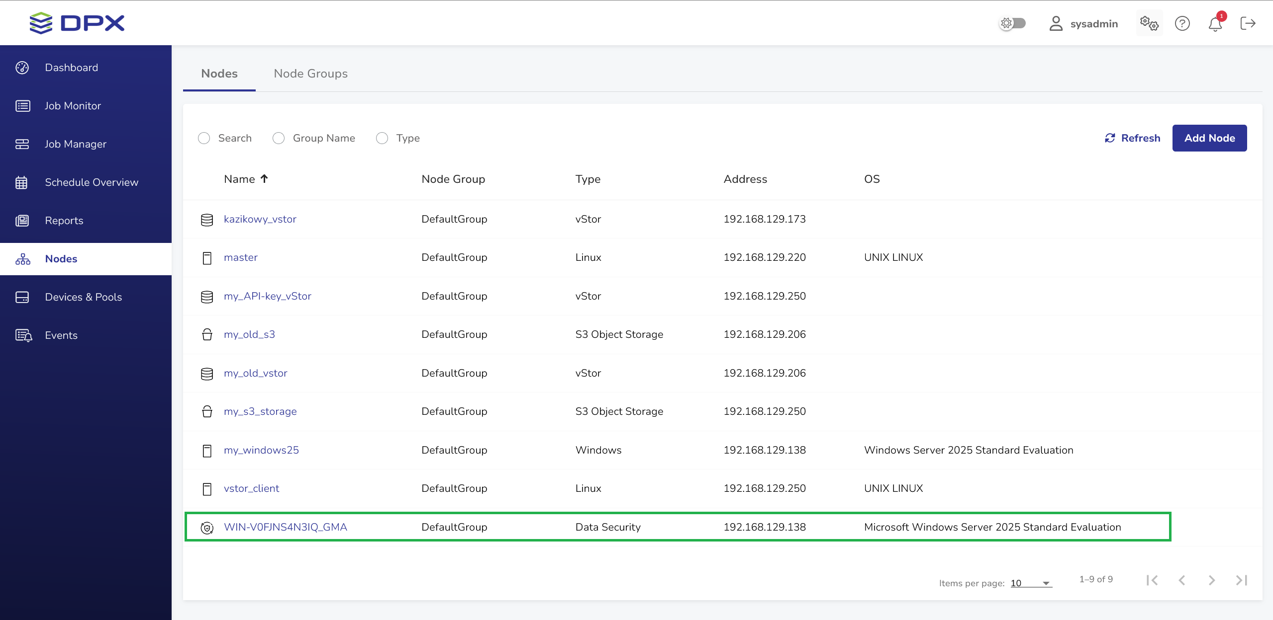This screenshot has width=1273, height=620.
Task: Select the Type radio filter
Action: coord(382,138)
